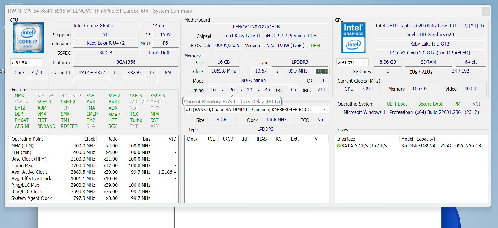Click the AVX2 feature flag

coord(114,102)
